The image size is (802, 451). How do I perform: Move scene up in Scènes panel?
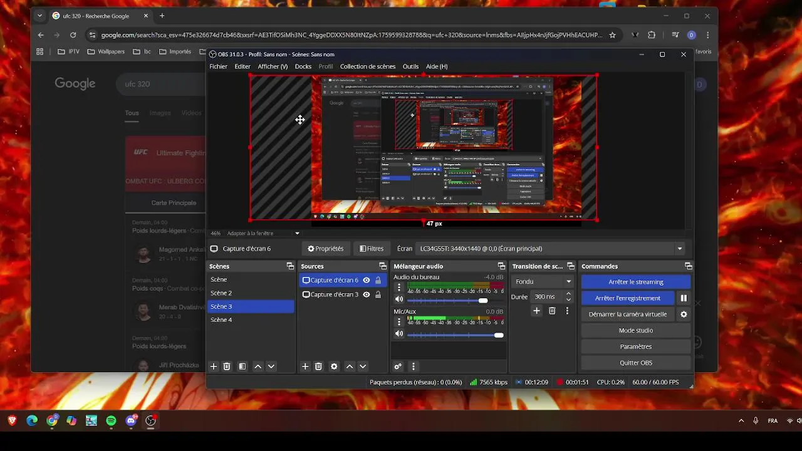tap(258, 366)
